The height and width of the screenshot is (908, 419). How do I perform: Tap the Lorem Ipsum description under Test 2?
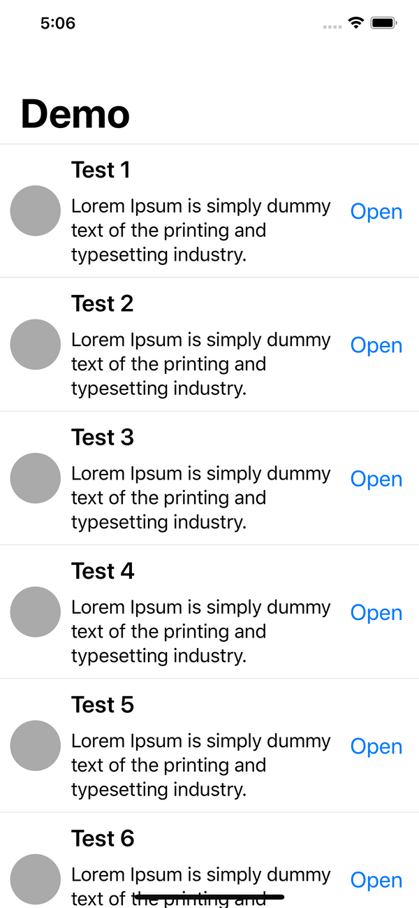point(201,364)
